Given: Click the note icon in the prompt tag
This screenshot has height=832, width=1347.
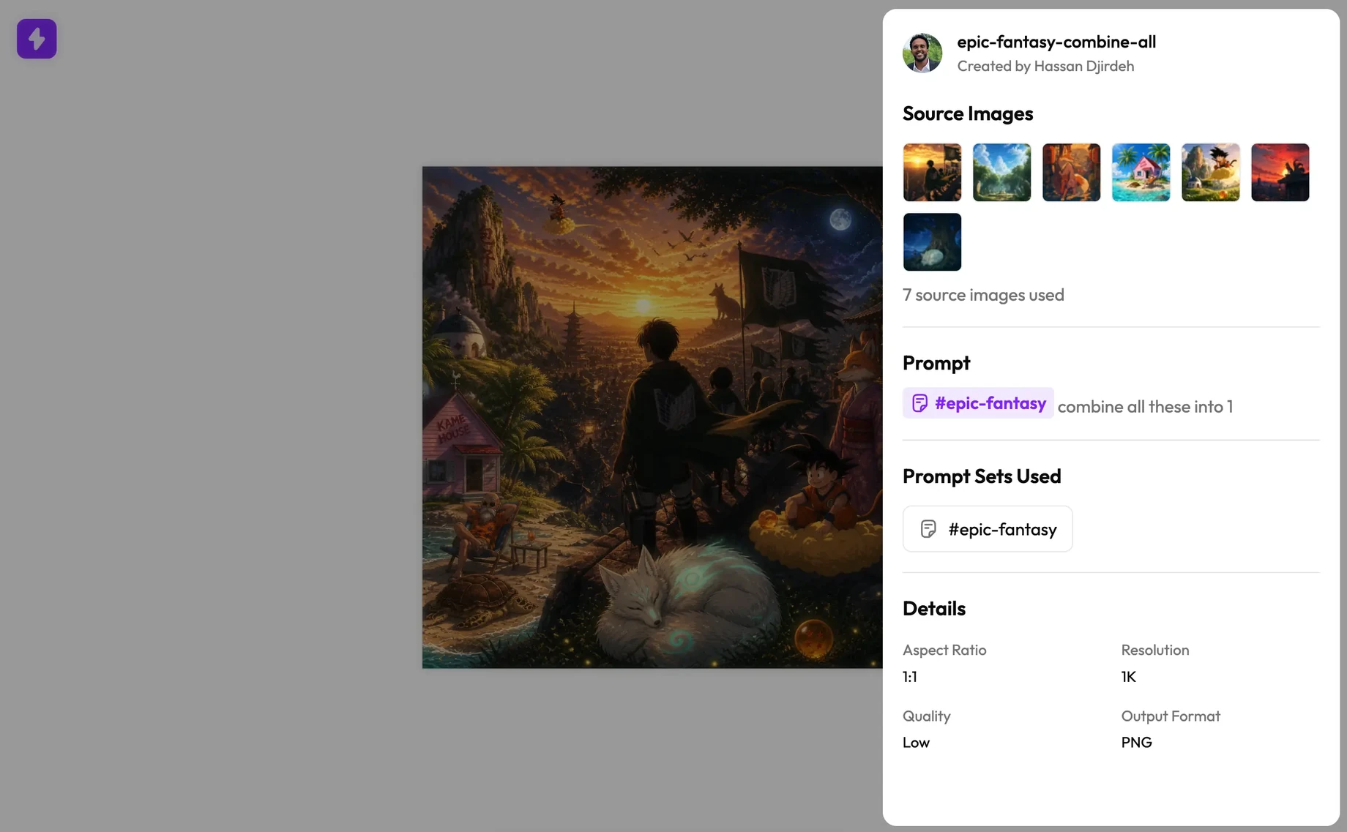Looking at the screenshot, I should [x=919, y=403].
